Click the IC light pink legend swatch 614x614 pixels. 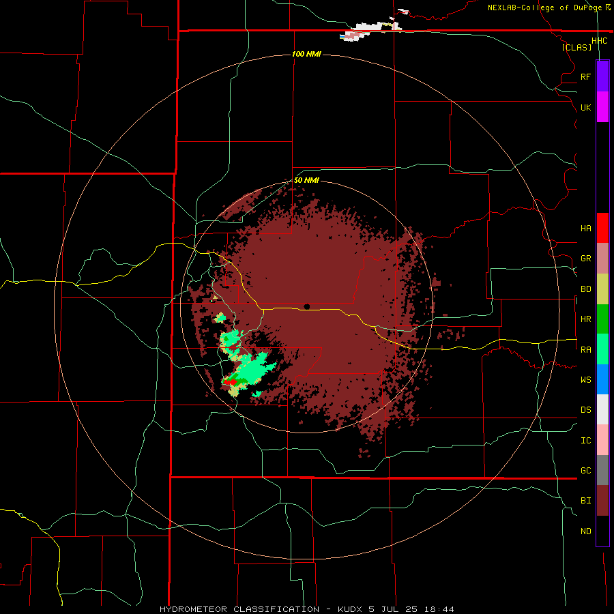point(602,440)
